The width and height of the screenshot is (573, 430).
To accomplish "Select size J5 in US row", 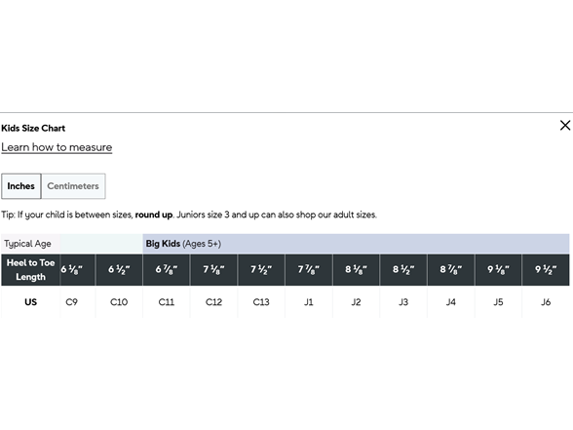I will (x=498, y=302).
